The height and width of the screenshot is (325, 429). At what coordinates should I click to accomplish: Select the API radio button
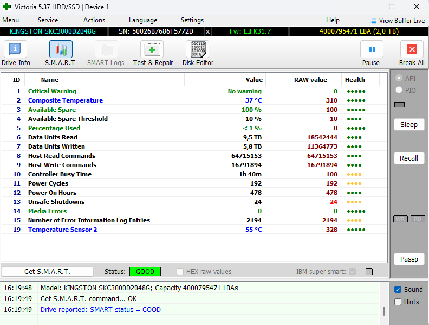tap(399, 78)
